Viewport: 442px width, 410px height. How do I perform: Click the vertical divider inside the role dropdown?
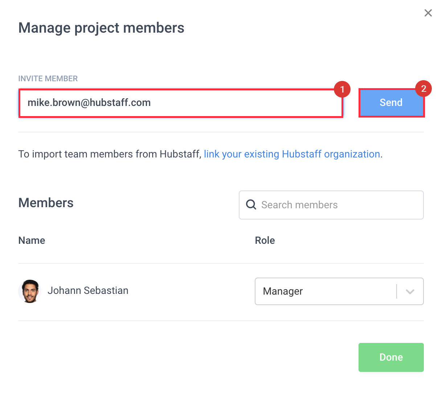(x=397, y=291)
